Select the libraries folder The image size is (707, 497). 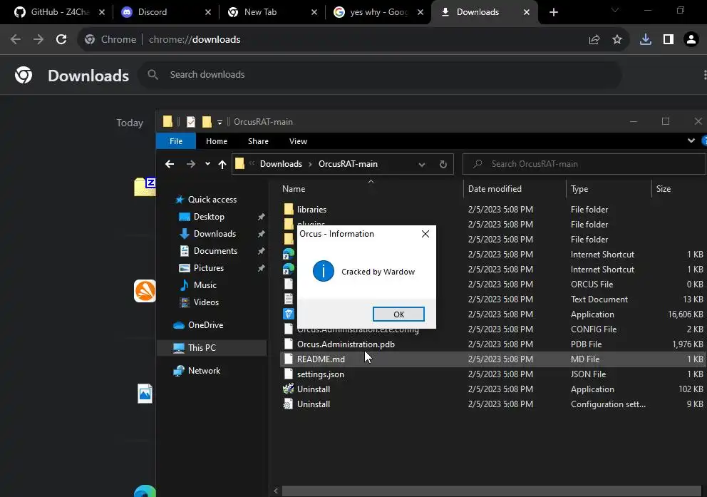[x=311, y=209]
